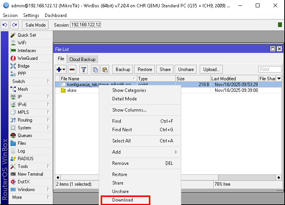Click the red minus remove icon
285x205 pixels.
pyautogui.click(x=72, y=69)
